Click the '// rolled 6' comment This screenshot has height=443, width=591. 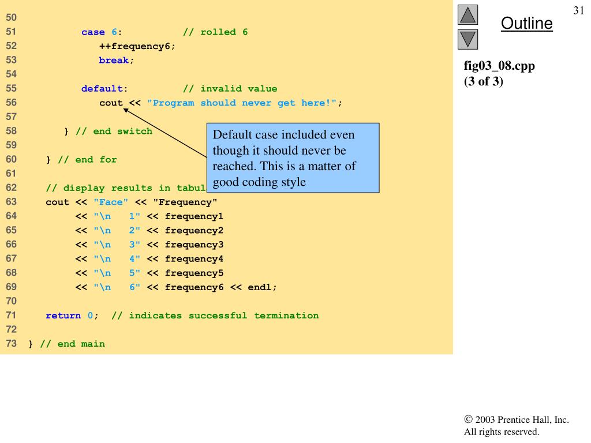click(215, 32)
